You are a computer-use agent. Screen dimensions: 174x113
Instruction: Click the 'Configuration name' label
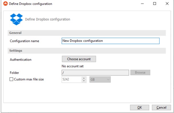pyautogui.click(x=25, y=41)
